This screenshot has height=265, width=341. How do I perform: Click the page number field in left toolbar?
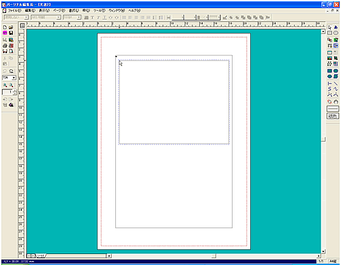point(8,92)
